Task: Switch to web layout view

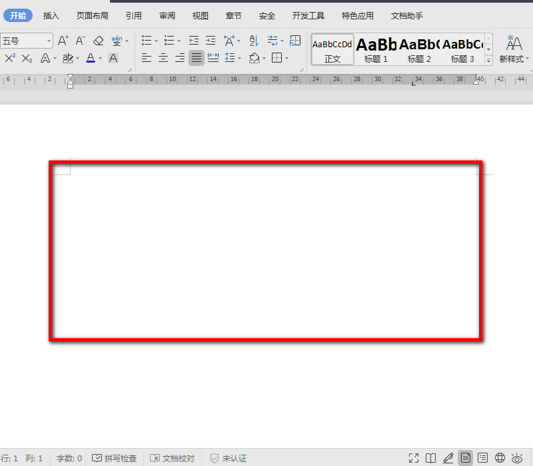Action: pyautogui.click(x=500, y=458)
